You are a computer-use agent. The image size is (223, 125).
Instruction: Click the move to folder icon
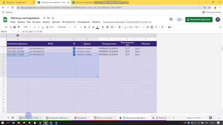tap(48, 18)
